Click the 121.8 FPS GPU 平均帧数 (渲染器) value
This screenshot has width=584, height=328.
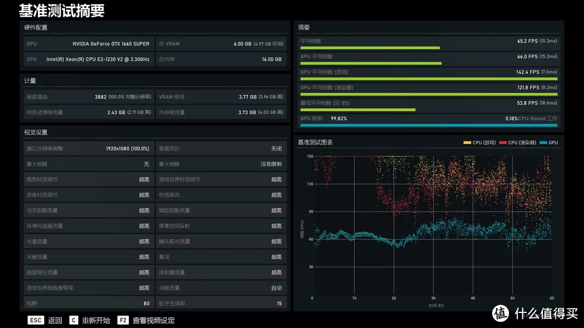coord(537,88)
